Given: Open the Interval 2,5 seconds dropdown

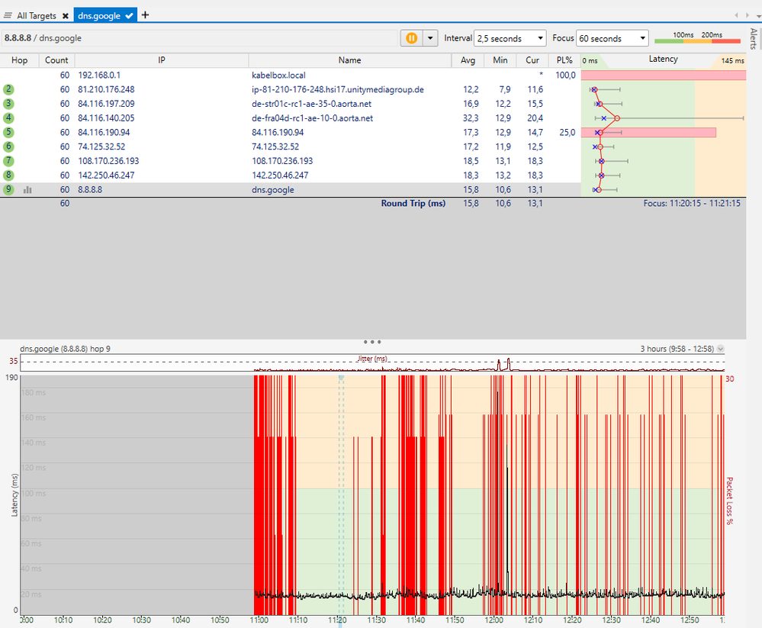Looking at the screenshot, I should point(510,38).
